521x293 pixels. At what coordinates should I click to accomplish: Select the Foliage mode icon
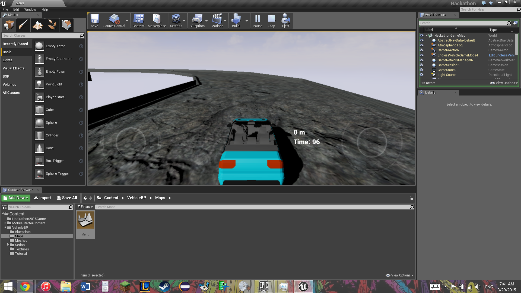[52, 25]
